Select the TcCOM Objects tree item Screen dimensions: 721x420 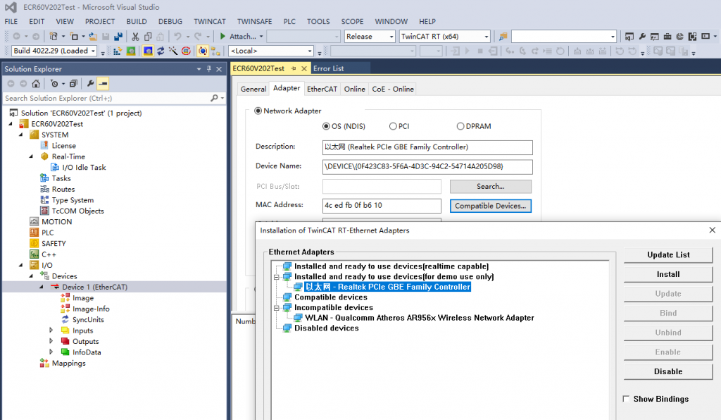pos(77,211)
